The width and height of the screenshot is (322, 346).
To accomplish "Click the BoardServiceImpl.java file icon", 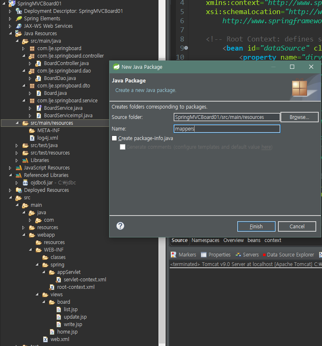I will click(x=39, y=116).
